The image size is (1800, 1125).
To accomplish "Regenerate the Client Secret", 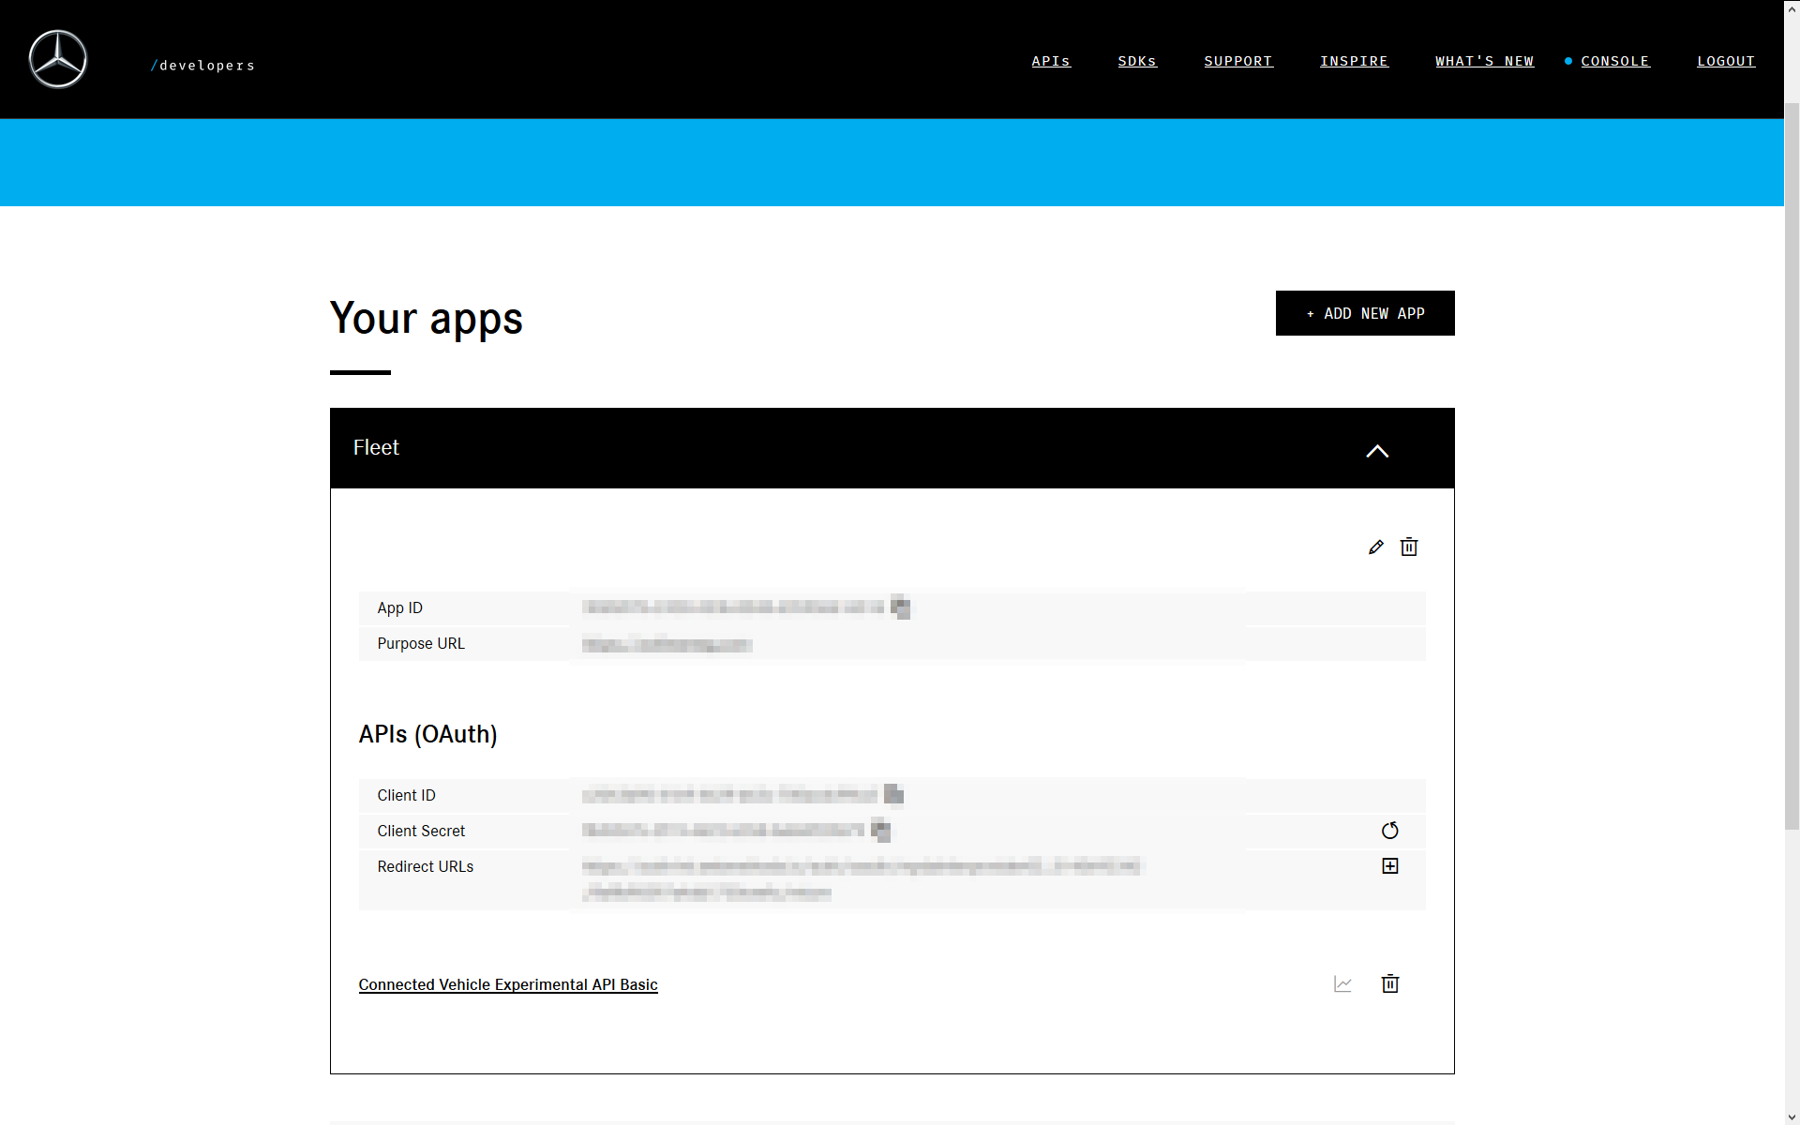I will click(1390, 831).
